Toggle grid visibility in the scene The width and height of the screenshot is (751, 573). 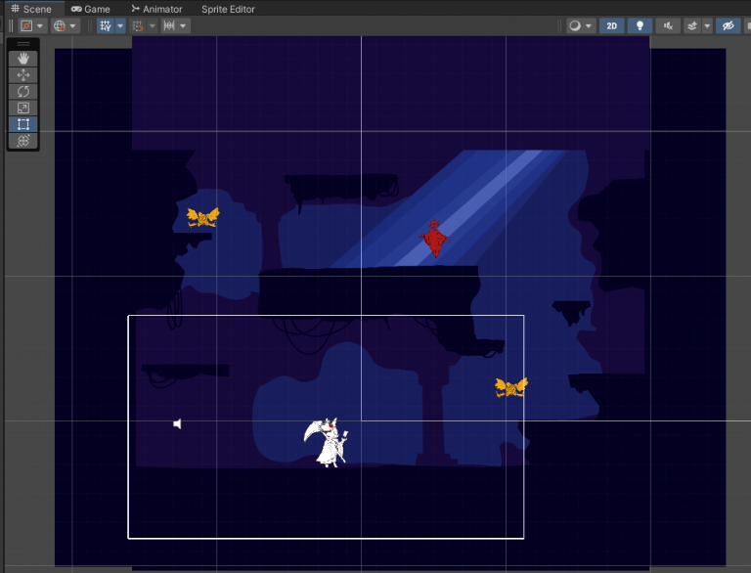(106, 26)
